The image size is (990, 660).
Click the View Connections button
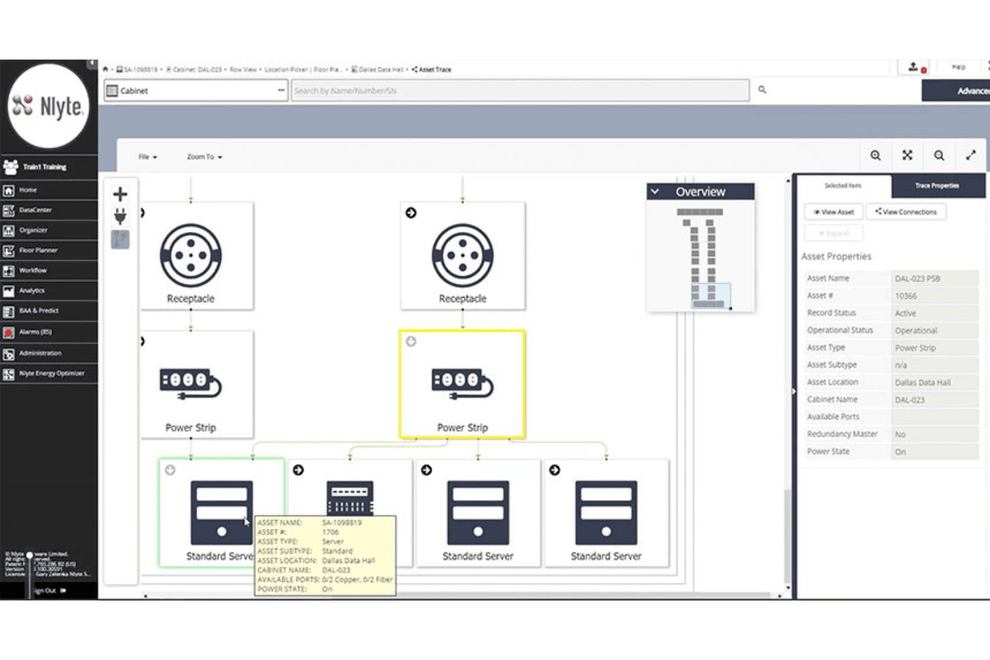click(906, 212)
